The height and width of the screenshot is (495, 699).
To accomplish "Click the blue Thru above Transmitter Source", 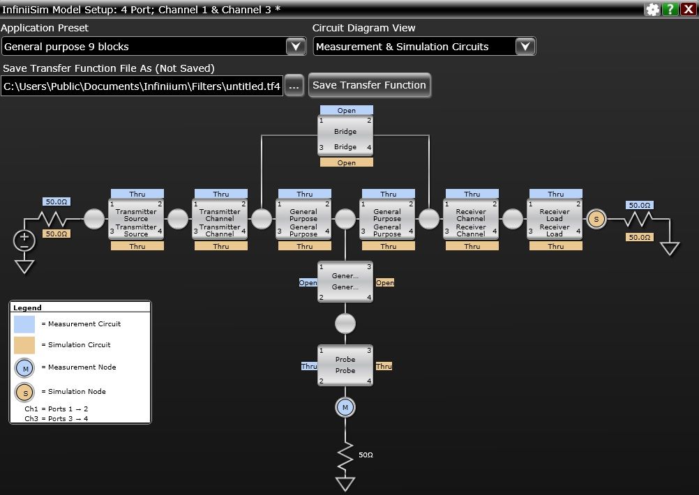I will coord(137,193).
